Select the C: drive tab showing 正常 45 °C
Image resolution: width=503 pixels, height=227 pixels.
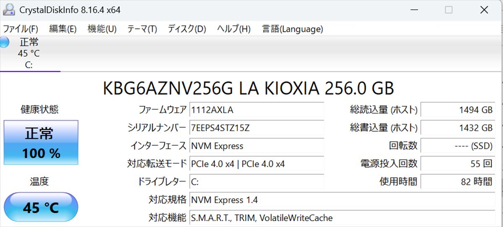(29, 54)
